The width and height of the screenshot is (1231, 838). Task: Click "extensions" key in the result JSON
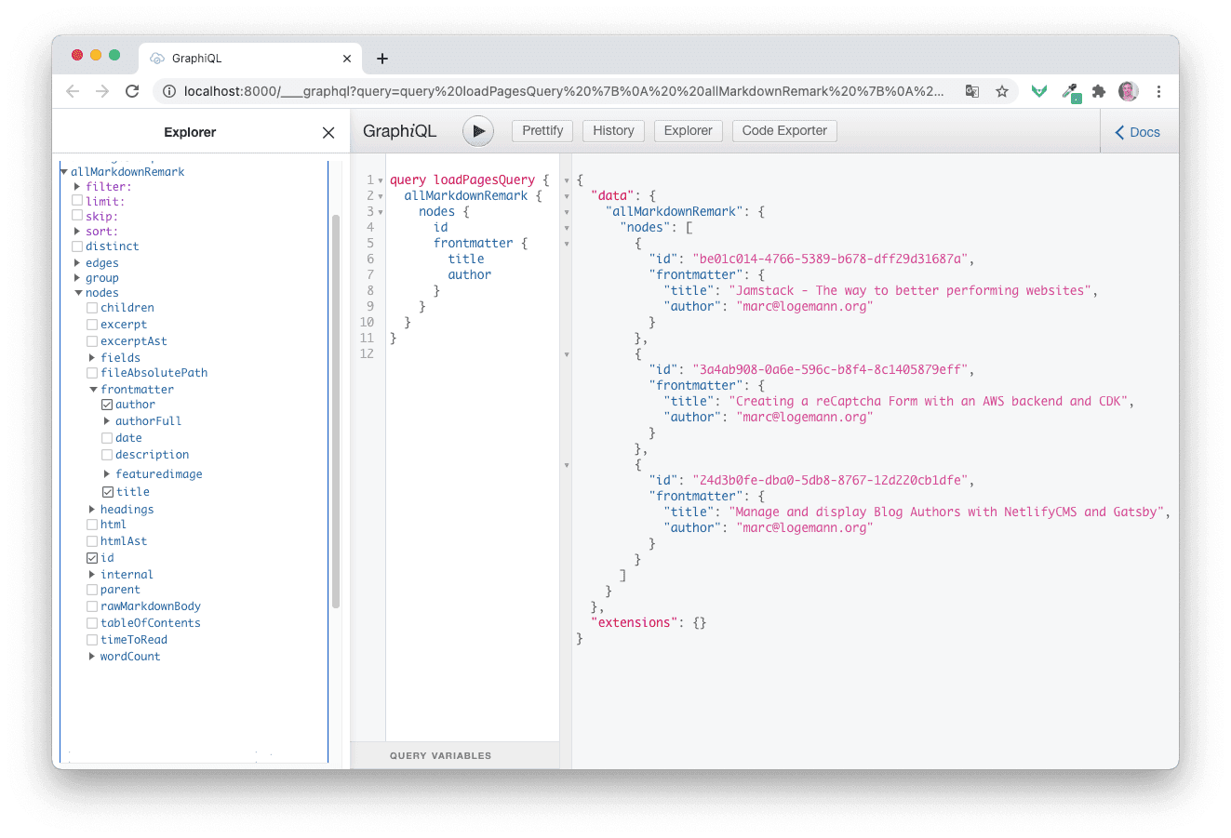tap(634, 623)
